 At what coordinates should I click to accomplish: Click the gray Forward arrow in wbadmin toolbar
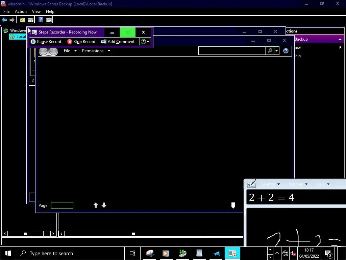[12, 20]
